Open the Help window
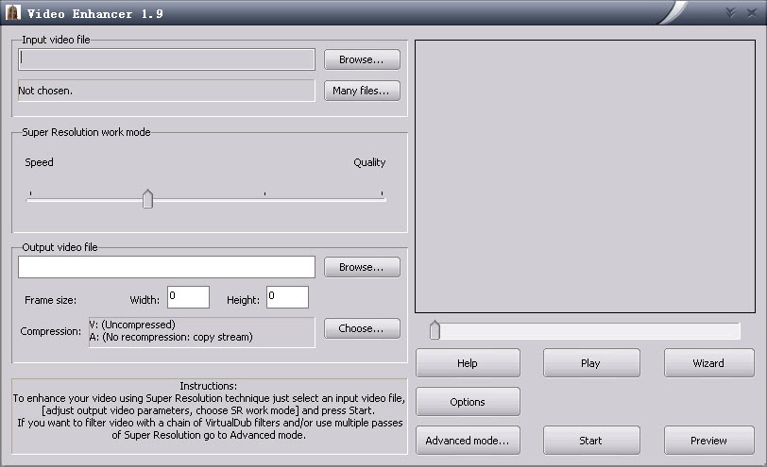The image size is (767, 467). (x=468, y=363)
